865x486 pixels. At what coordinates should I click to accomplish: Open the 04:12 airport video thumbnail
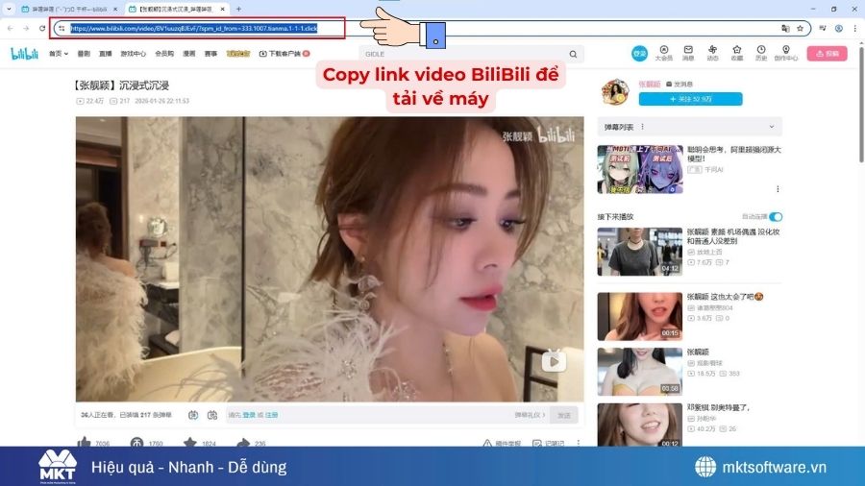(x=640, y=252)
